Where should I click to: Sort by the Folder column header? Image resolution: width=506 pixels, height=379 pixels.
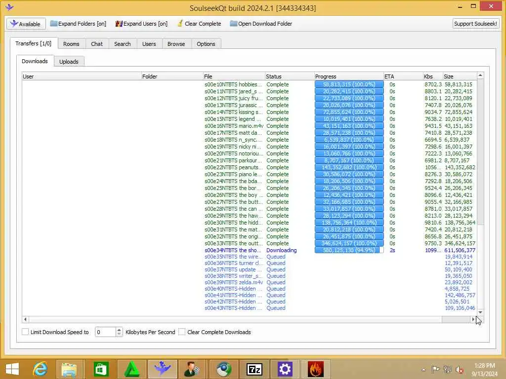click(x=172, y=76)
